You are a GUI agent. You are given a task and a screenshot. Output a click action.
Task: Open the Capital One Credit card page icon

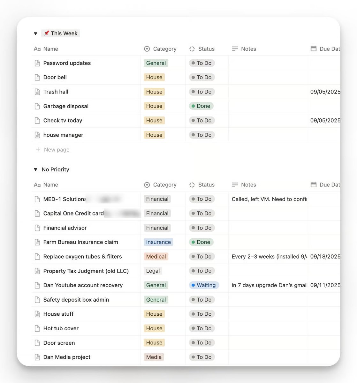tap(37, 214)
